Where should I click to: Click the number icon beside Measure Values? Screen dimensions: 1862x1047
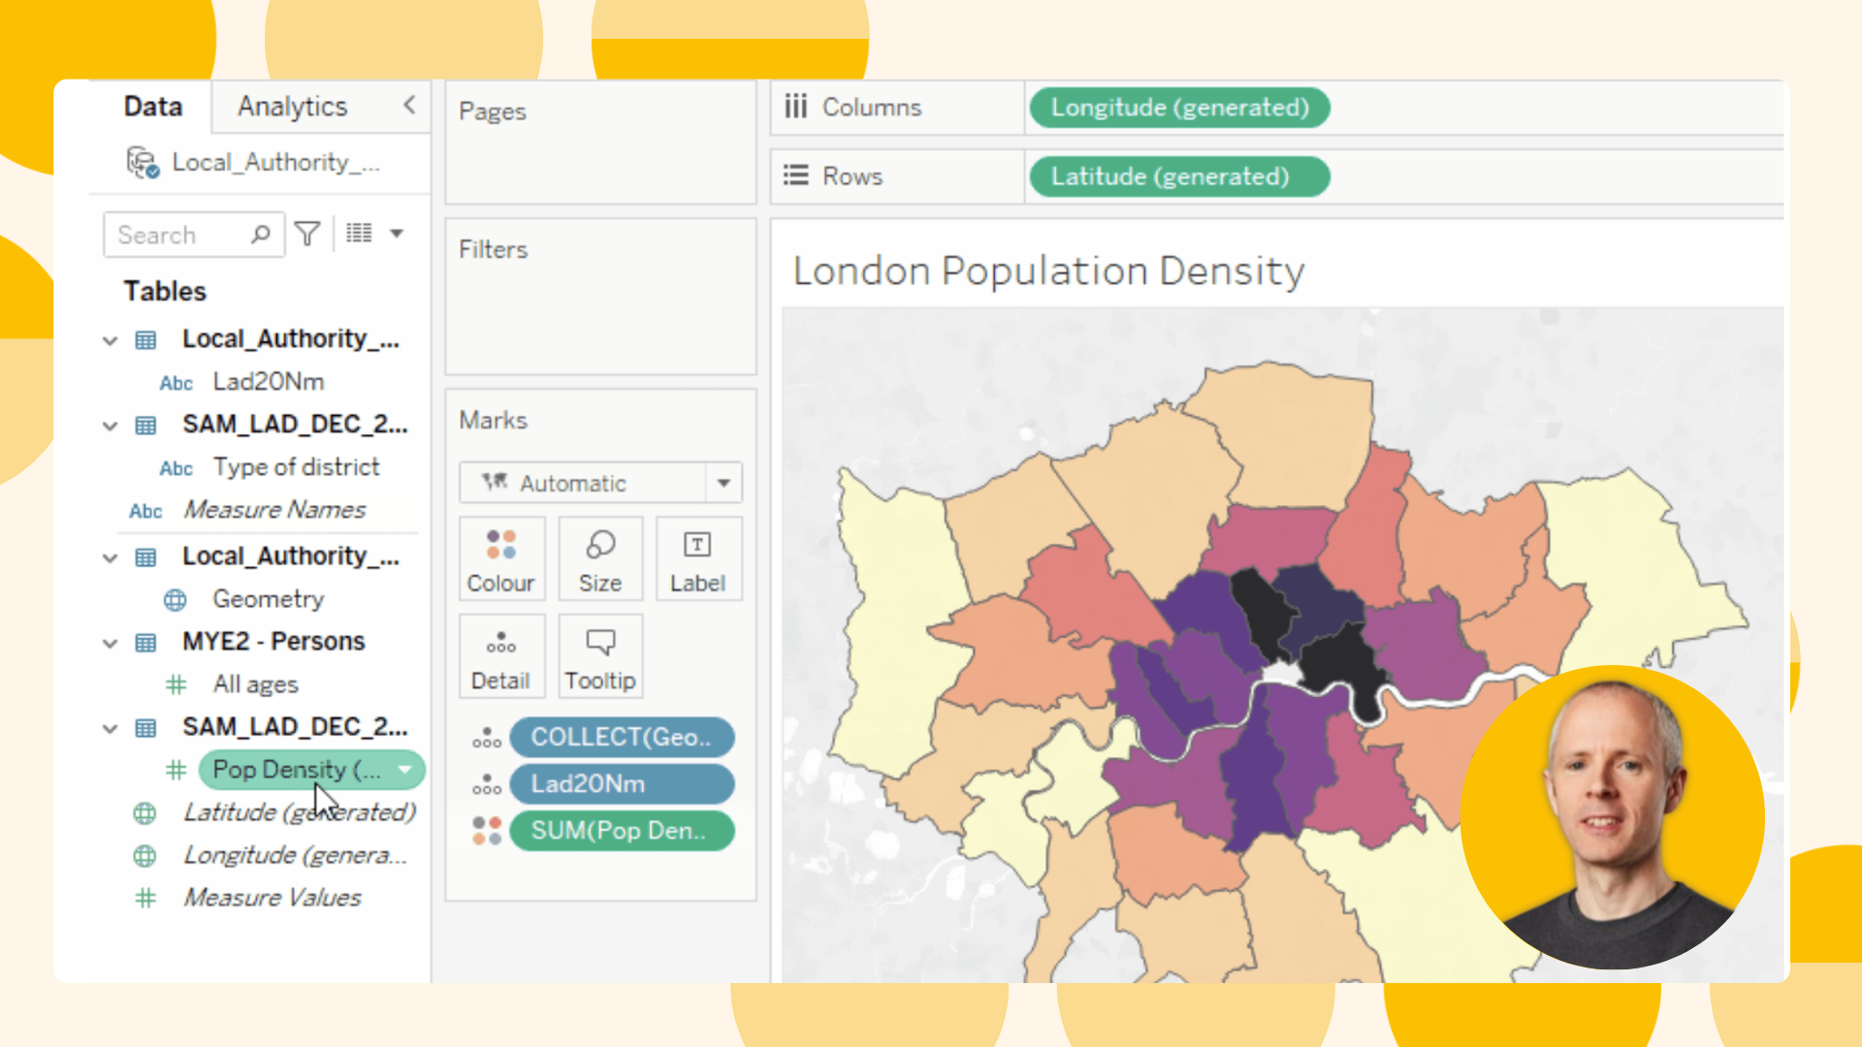coord(145,899)
